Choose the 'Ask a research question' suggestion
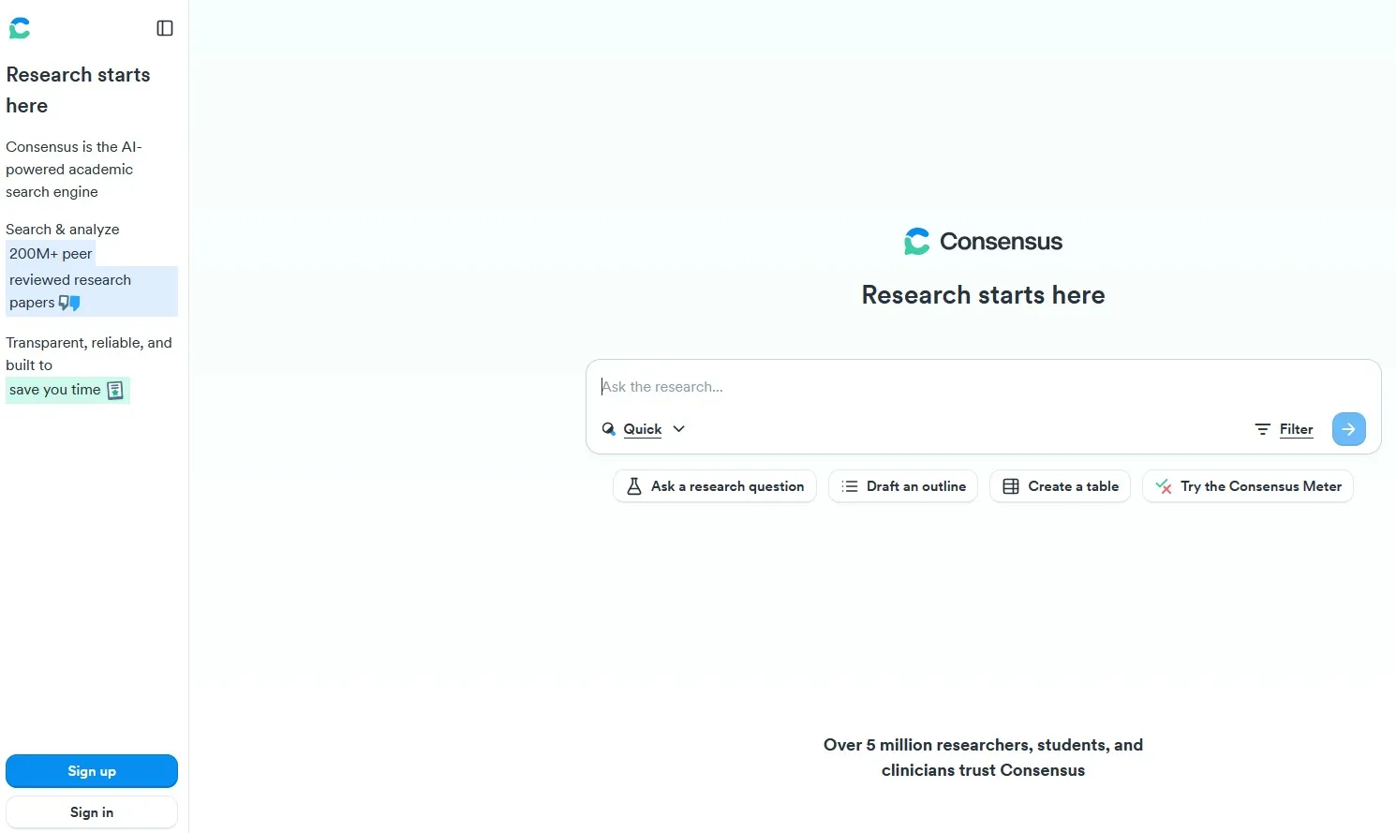1396x833 pixels. pos(715,486)
